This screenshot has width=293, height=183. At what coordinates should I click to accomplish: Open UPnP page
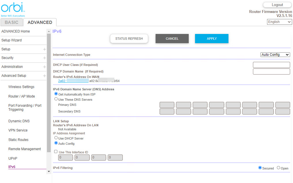click(13, 158)
